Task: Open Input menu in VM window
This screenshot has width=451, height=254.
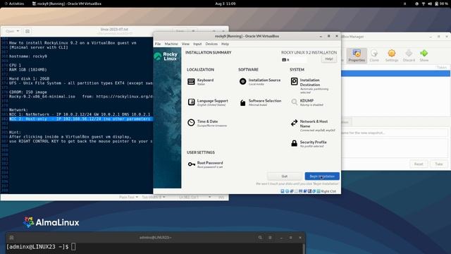Action: click(x=197, y=44)
